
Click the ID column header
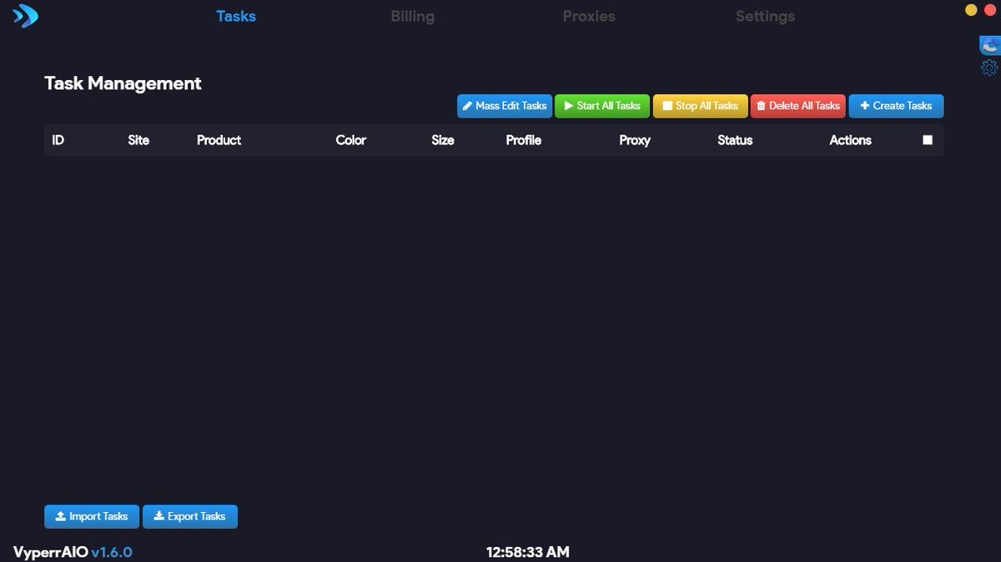click(58, 140)
